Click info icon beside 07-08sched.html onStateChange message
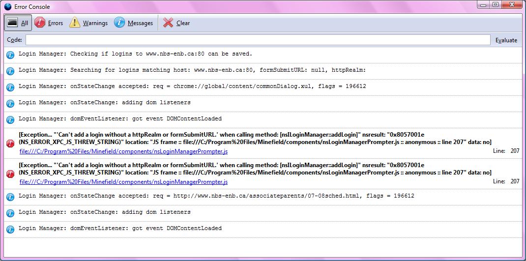This screenshot has width=526, height=261. click(x=10, y=197)
